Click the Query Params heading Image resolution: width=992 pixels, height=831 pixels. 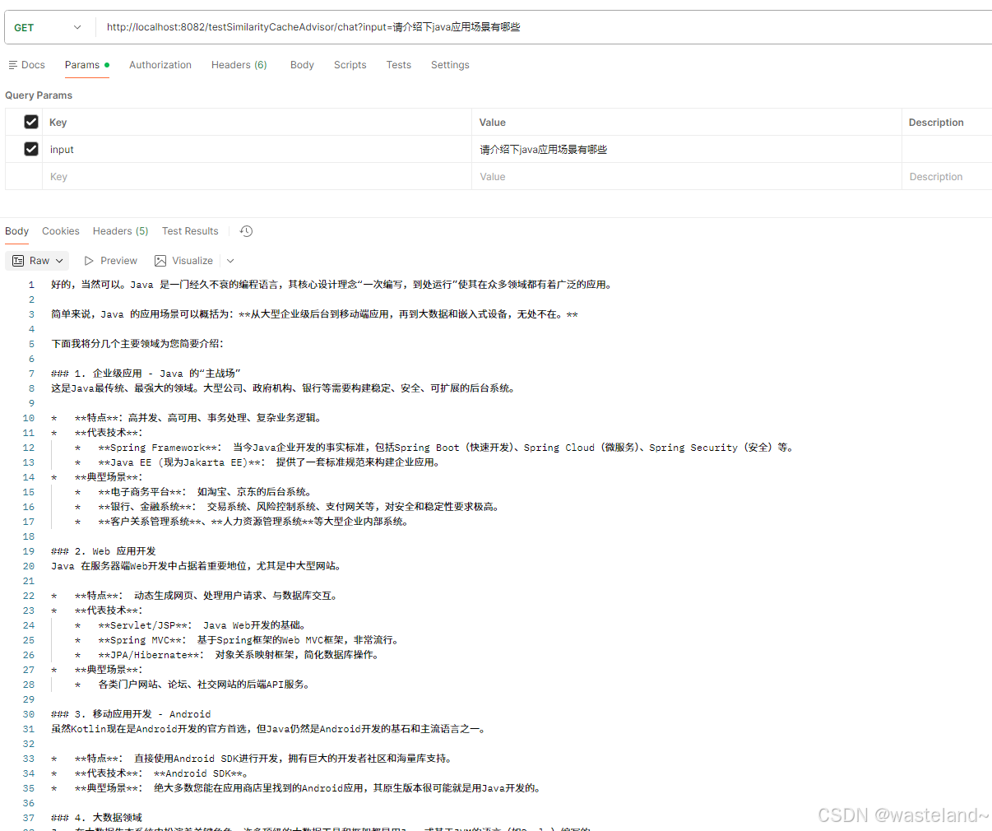tap(39, 95)
